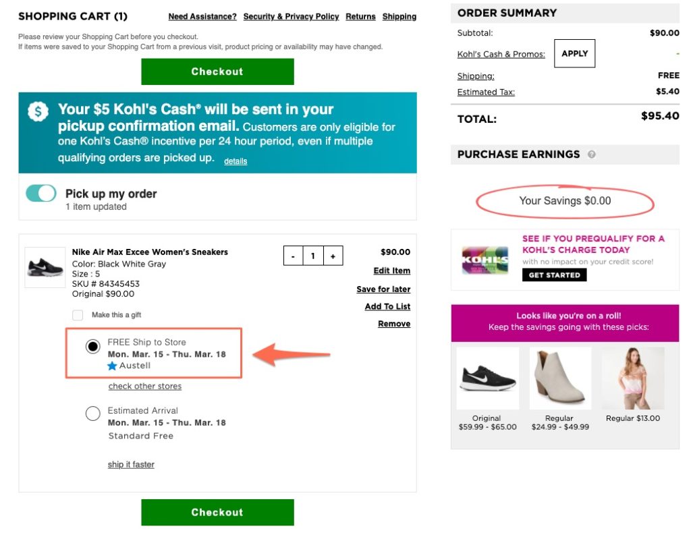691x539 pixels.
Task: Open the Purchase Earnings help icon
Action: tap(591, 154)
